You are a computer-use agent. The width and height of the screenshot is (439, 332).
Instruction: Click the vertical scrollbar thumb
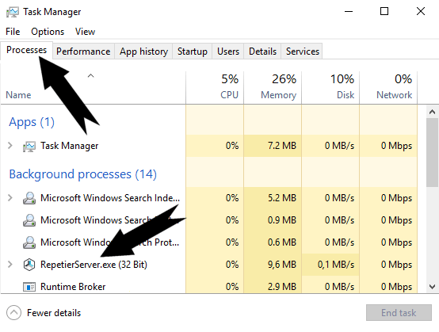[433, 152]
